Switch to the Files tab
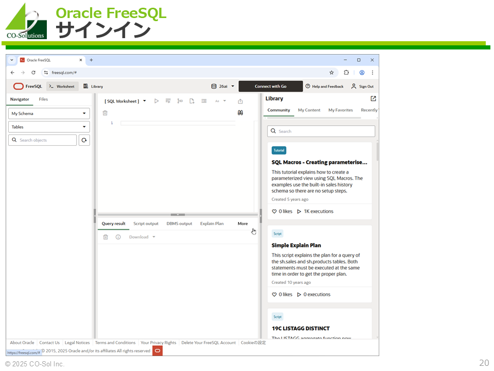The width and height of the screenshot is (494, 371). (x=43, y=99)
